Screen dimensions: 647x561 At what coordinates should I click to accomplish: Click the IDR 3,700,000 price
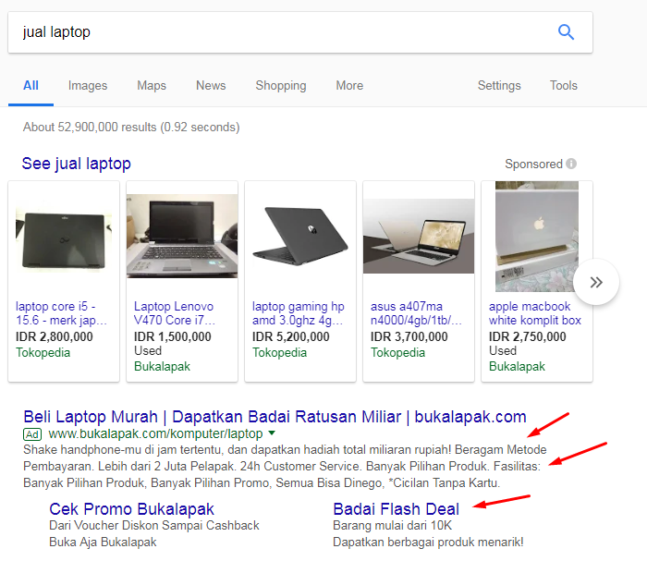tap(409, 336)
